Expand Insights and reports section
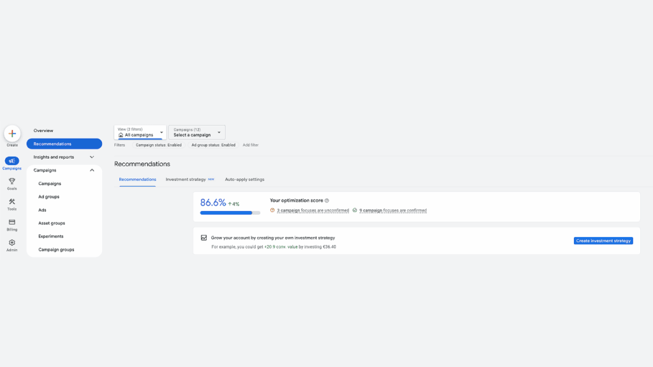This screenshot has height=367, width=653. [x=92, y=157]
